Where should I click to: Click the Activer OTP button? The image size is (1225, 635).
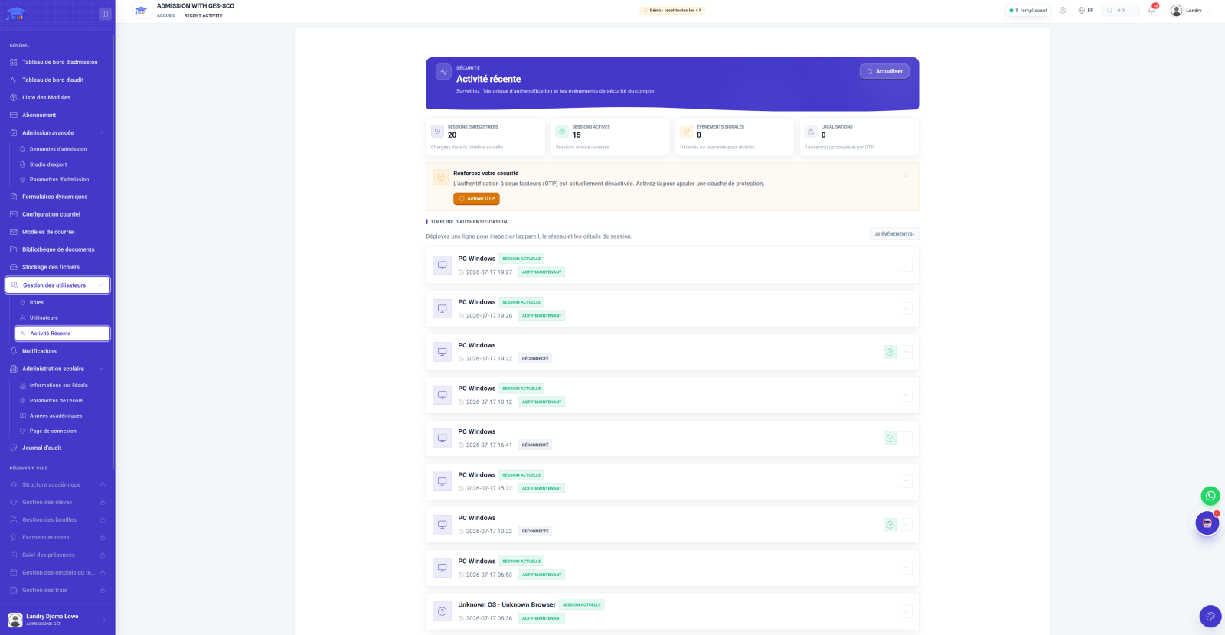tap(476, 199)
